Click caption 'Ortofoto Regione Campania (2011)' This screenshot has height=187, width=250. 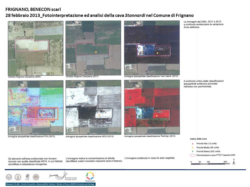tap(82, 76)
